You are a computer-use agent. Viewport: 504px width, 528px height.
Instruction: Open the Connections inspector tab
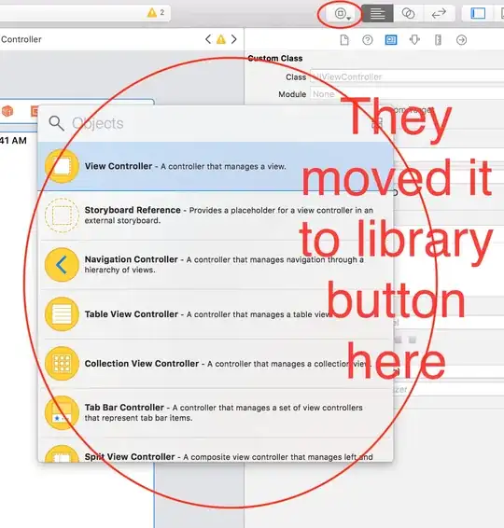point(462,40)
